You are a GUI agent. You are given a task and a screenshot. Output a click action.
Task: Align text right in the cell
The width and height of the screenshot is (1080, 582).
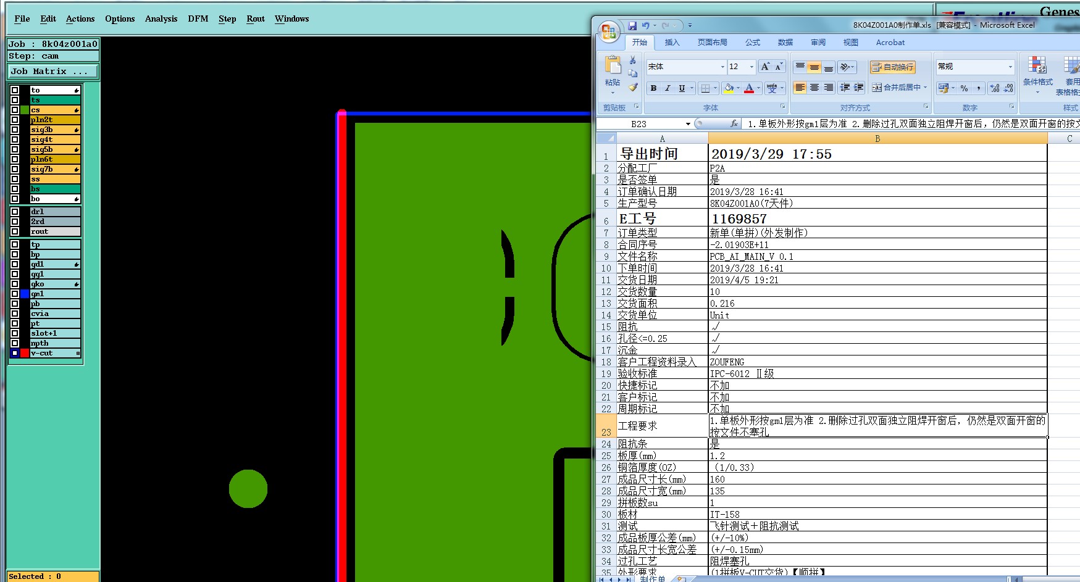(x=829, y=88)
